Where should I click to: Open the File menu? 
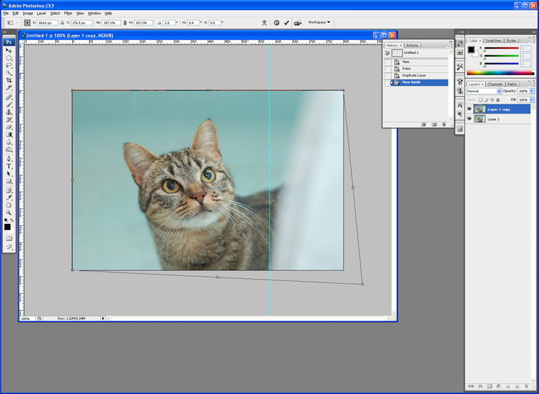6,13
